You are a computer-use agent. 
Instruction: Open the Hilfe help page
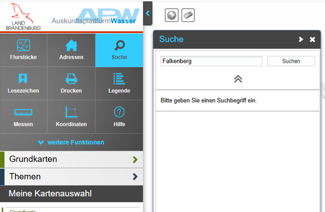119,117
